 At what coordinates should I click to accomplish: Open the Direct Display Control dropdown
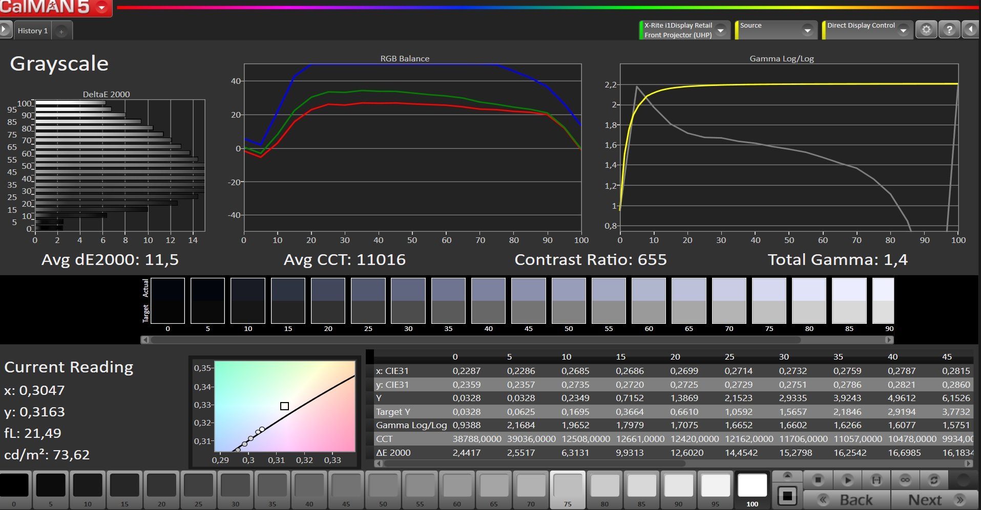point(903,31)
